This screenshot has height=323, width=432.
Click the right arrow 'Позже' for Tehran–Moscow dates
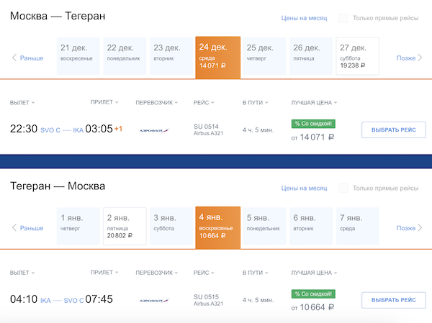[410, 228]
